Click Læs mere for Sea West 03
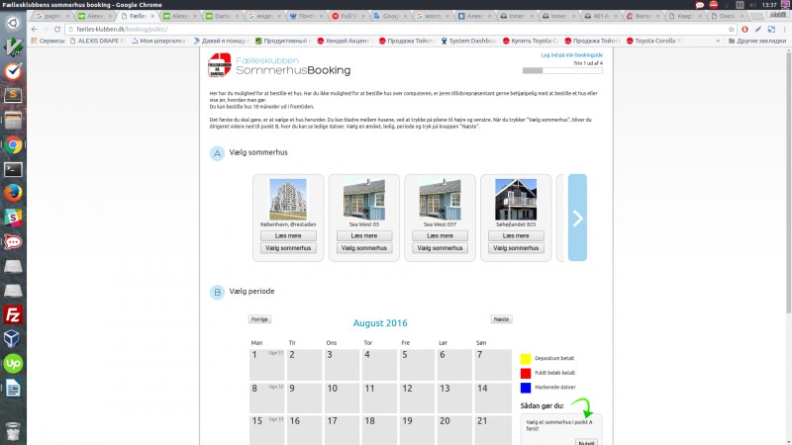 click(364, 235)
